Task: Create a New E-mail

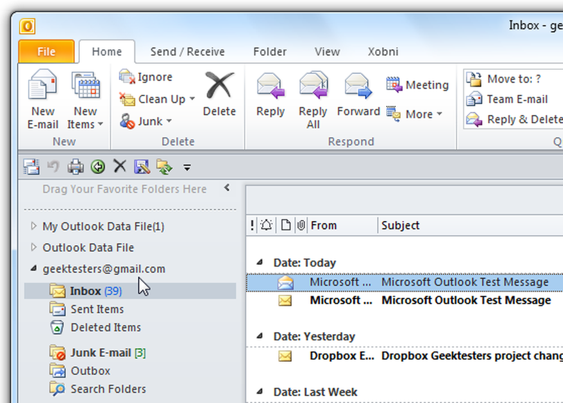Action: tap(43, 100)
